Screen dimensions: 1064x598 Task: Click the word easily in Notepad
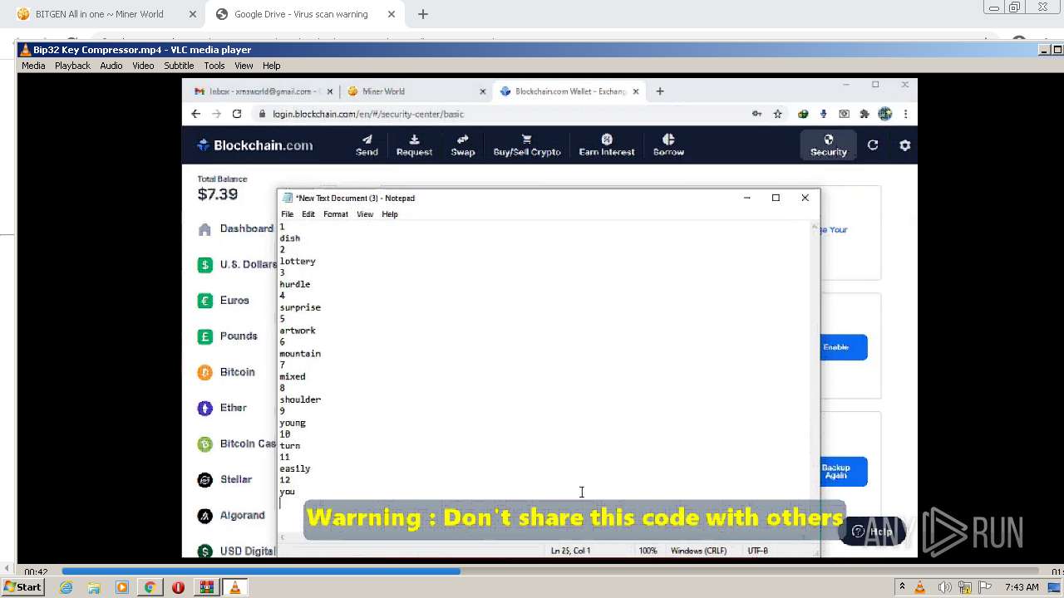pos(295,468)
